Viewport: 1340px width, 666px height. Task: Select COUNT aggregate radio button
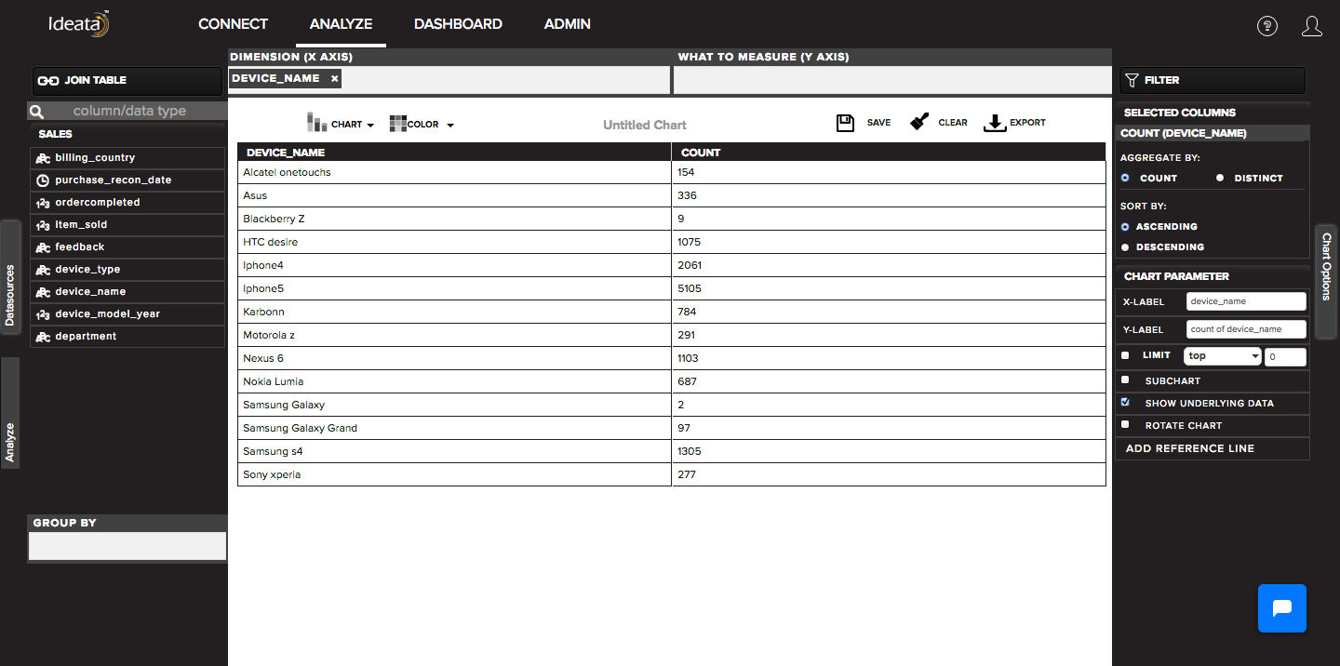coord(1125,178)
